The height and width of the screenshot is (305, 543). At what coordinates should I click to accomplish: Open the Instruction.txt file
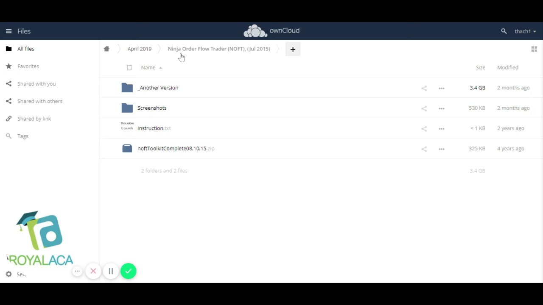154,128
